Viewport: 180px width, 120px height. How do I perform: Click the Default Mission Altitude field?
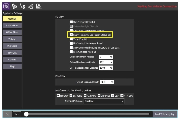[107, 82]
